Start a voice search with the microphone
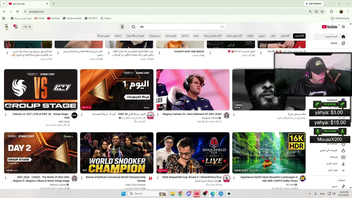The width and height of the screenshot is (352, 198). [122, 27]
